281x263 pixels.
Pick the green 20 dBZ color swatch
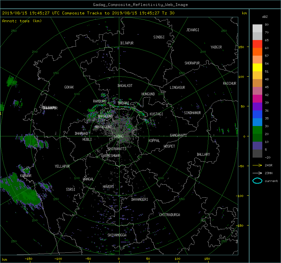point(257,130)
